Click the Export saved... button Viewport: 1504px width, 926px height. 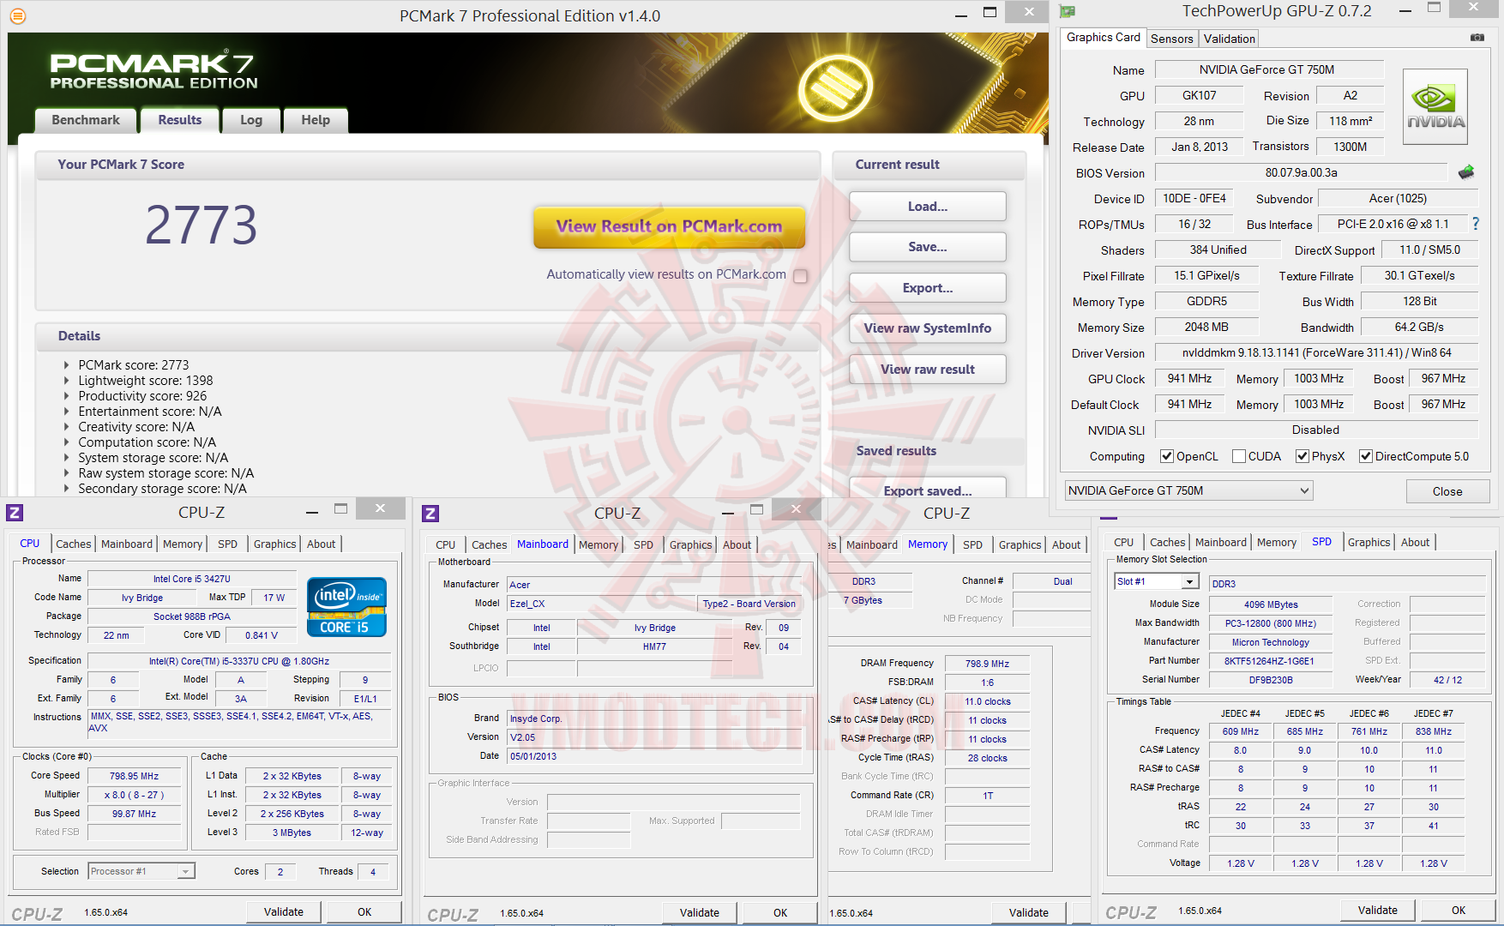[x=928, y=489]
